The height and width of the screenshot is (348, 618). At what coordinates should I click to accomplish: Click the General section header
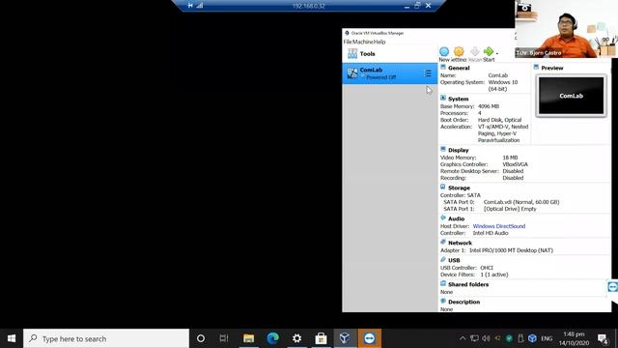coord(459,68)
